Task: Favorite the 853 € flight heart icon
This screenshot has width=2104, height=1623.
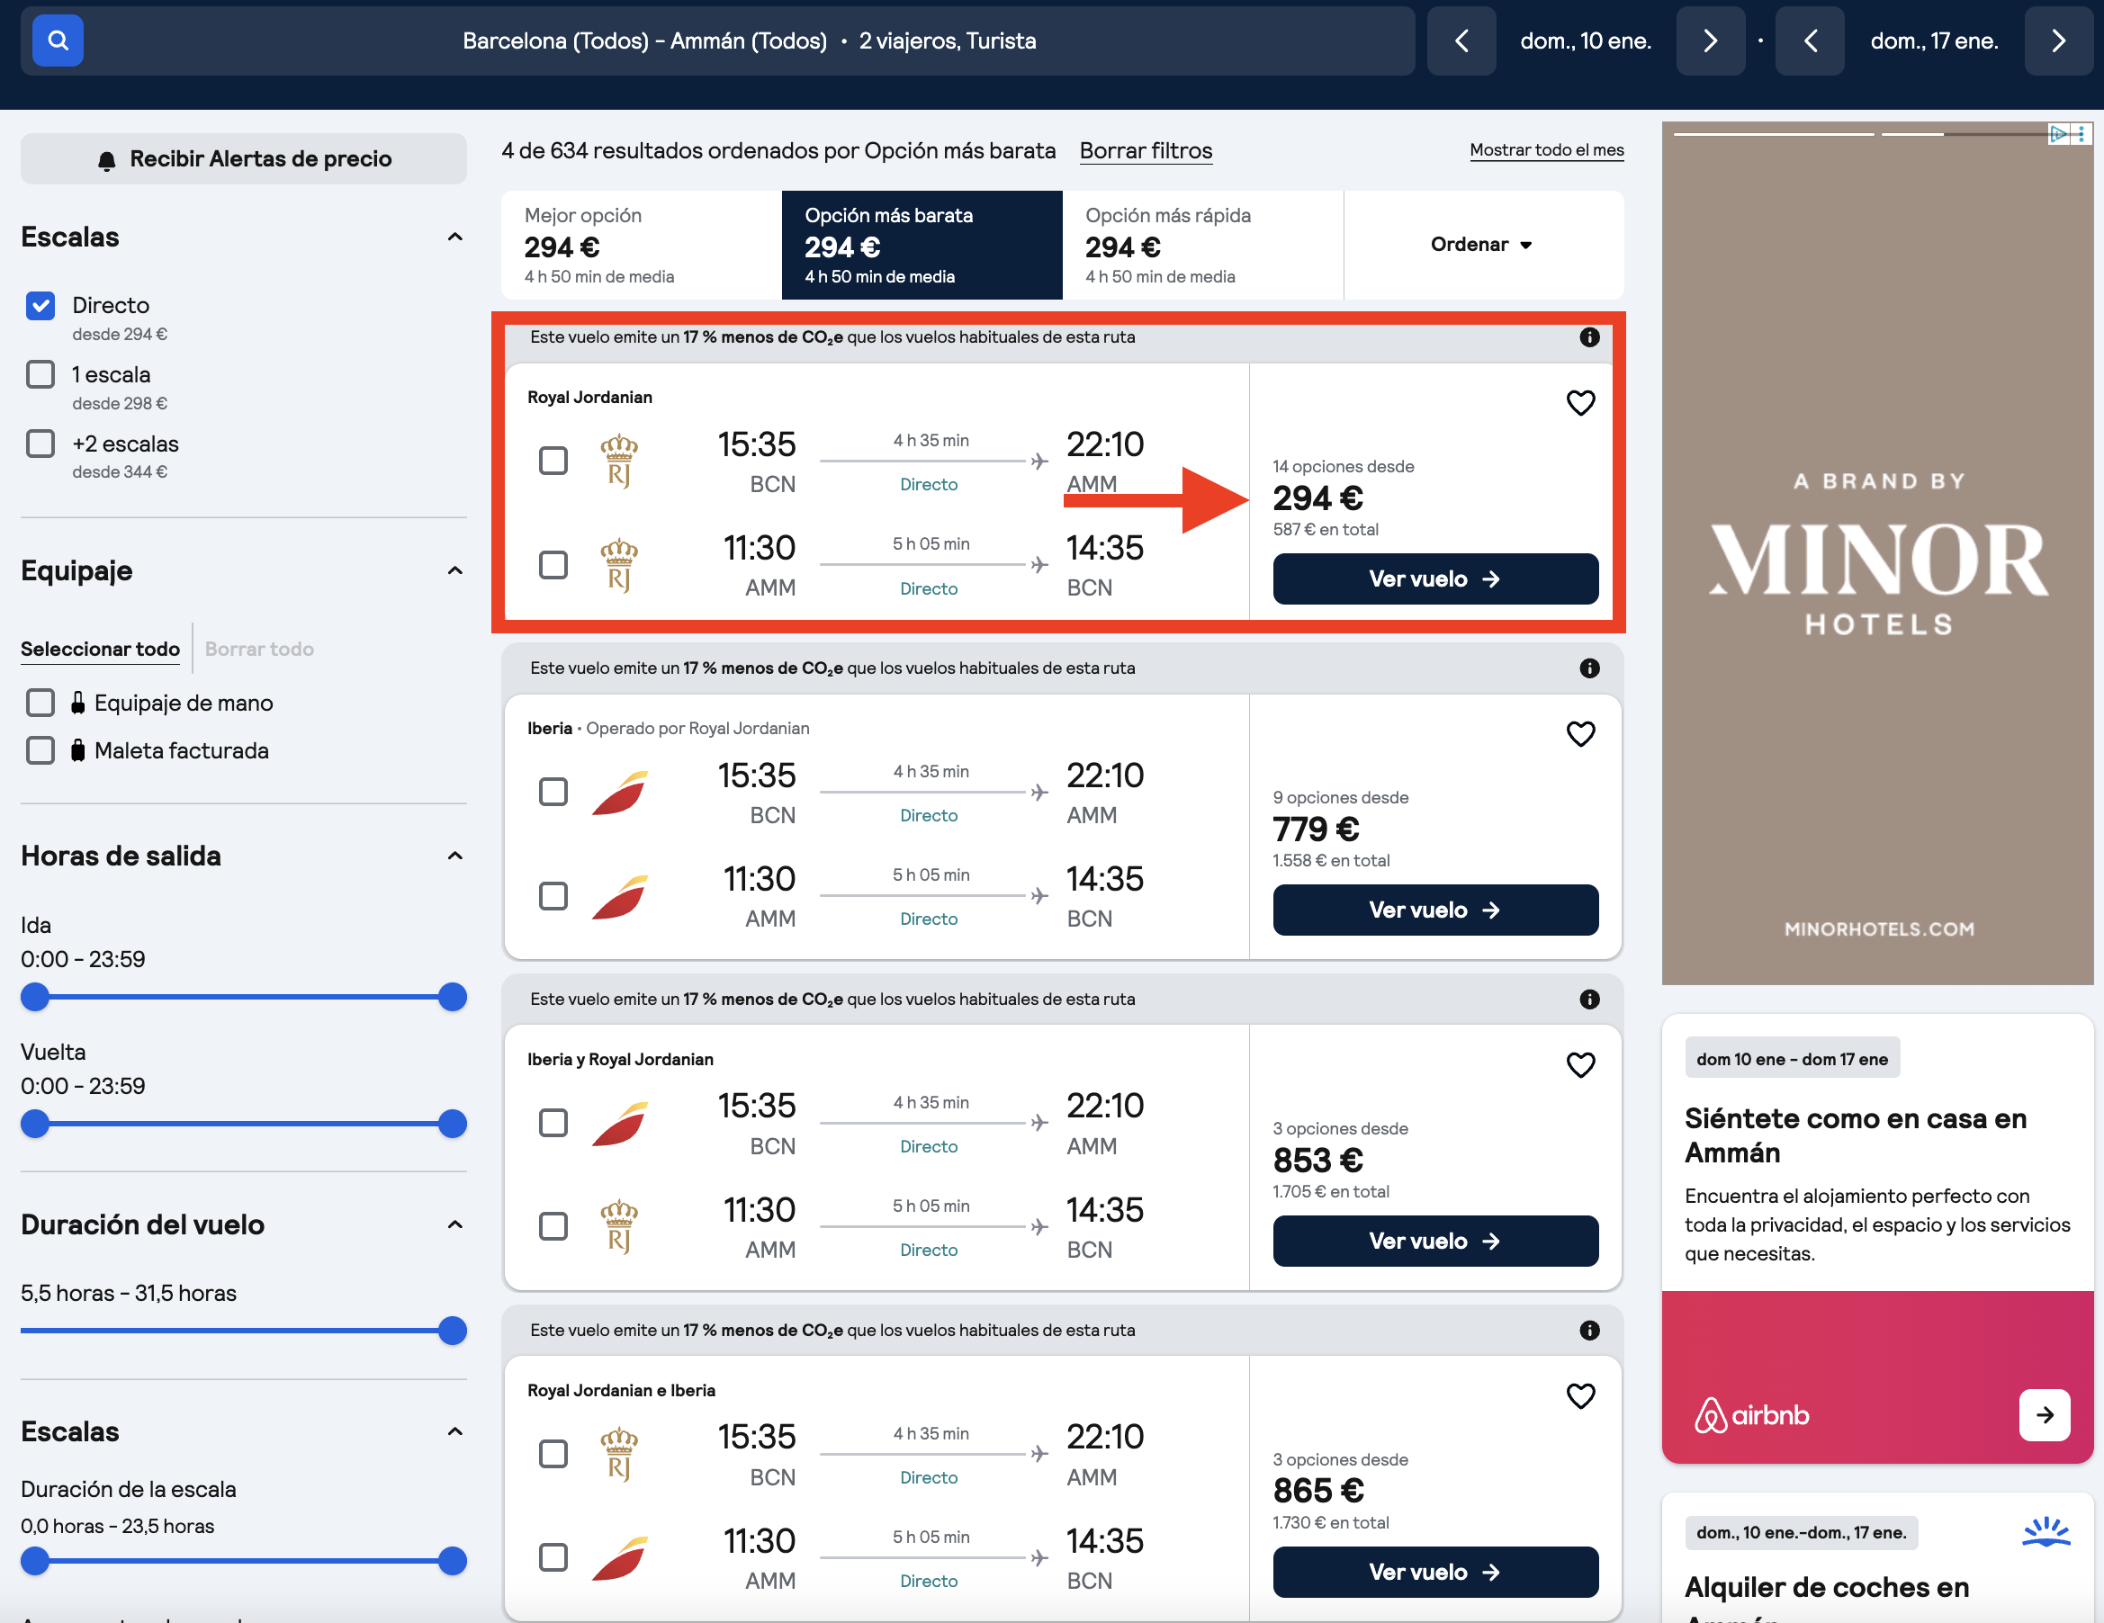Action: coord(1580,1064)
